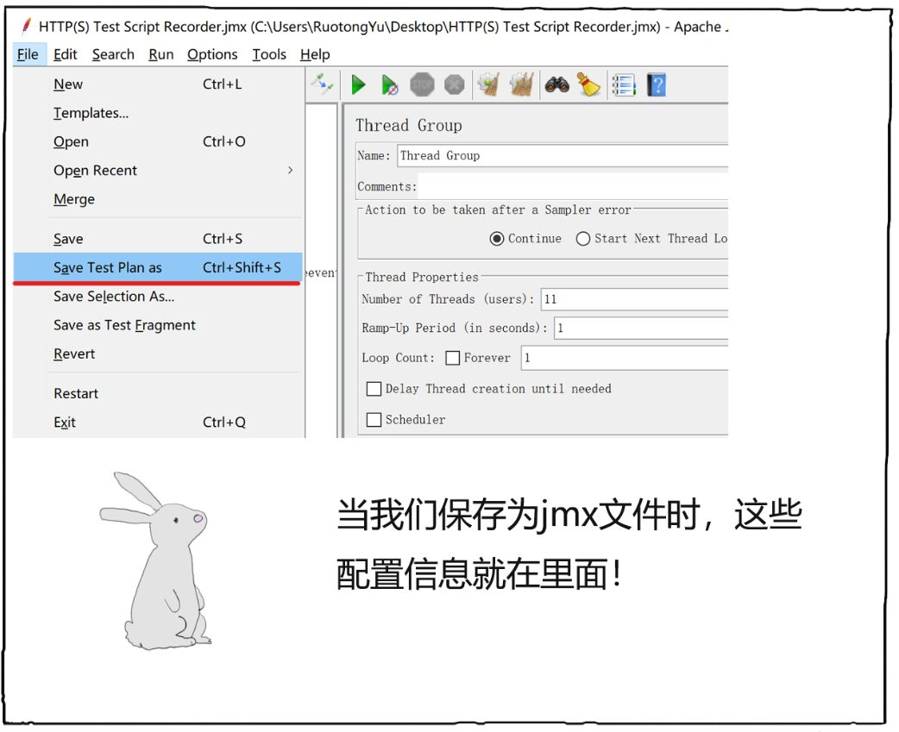
Task: Open the File menu
Action: [x=28, y=54]
